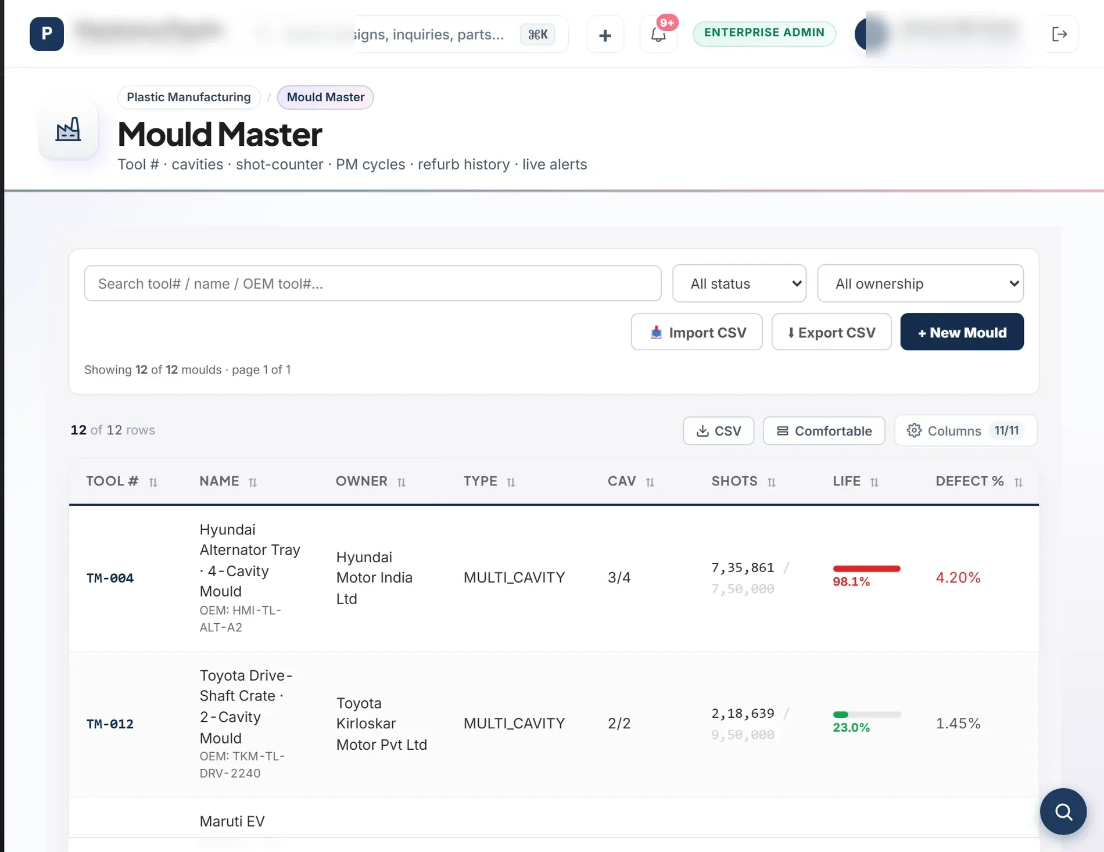Click the Enterprise Admin badge
This screenshot has height=852, width=1104.
764,33
